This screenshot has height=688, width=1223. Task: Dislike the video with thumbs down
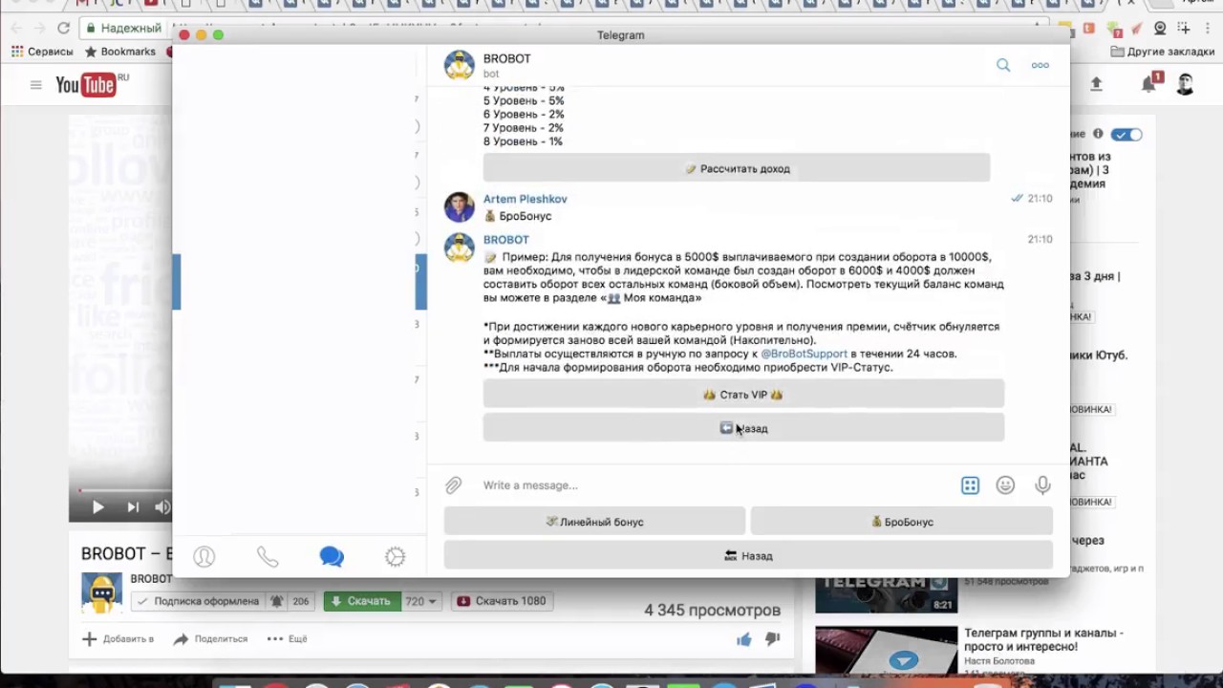tap(772, 639)
